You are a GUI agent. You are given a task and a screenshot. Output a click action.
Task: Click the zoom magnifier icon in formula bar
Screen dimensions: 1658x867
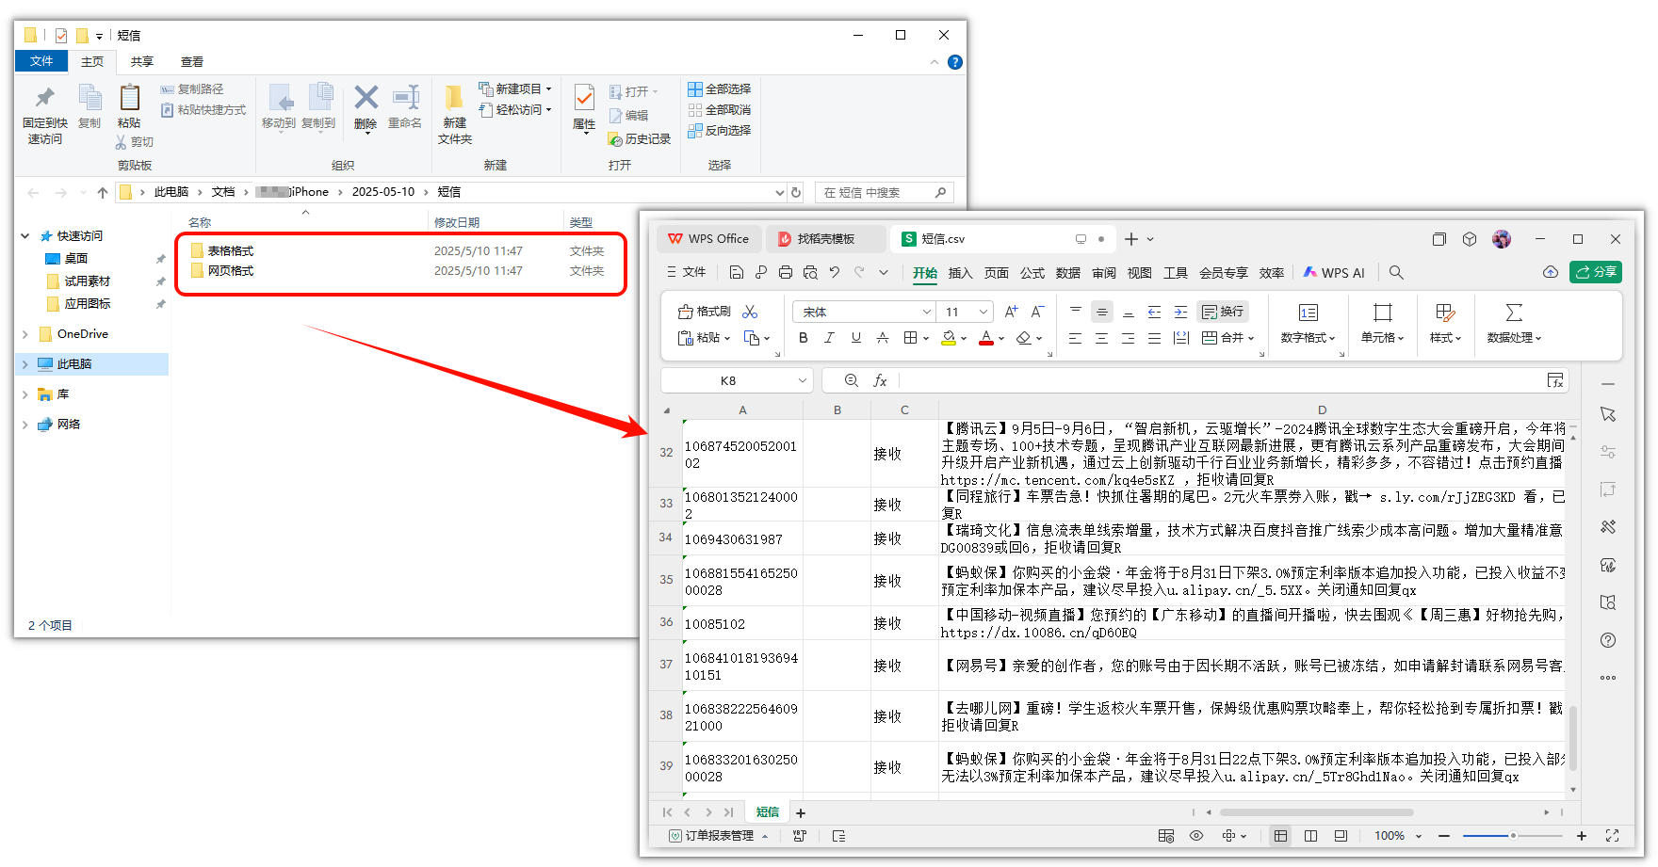[x=852, y=380]
